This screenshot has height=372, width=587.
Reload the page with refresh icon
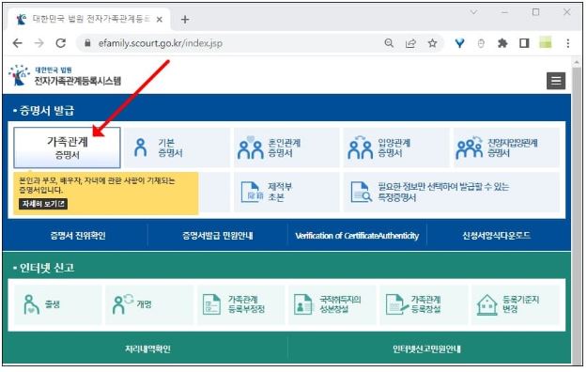[61, 43]
